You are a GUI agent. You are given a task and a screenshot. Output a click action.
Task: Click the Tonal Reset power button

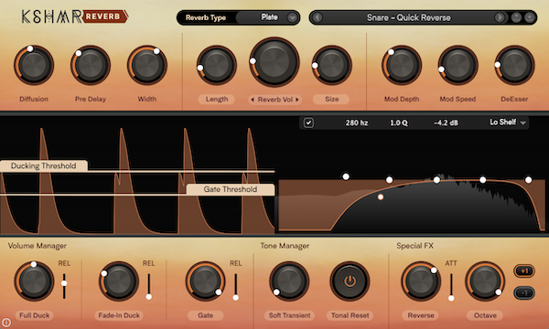[x=350, y=281]
